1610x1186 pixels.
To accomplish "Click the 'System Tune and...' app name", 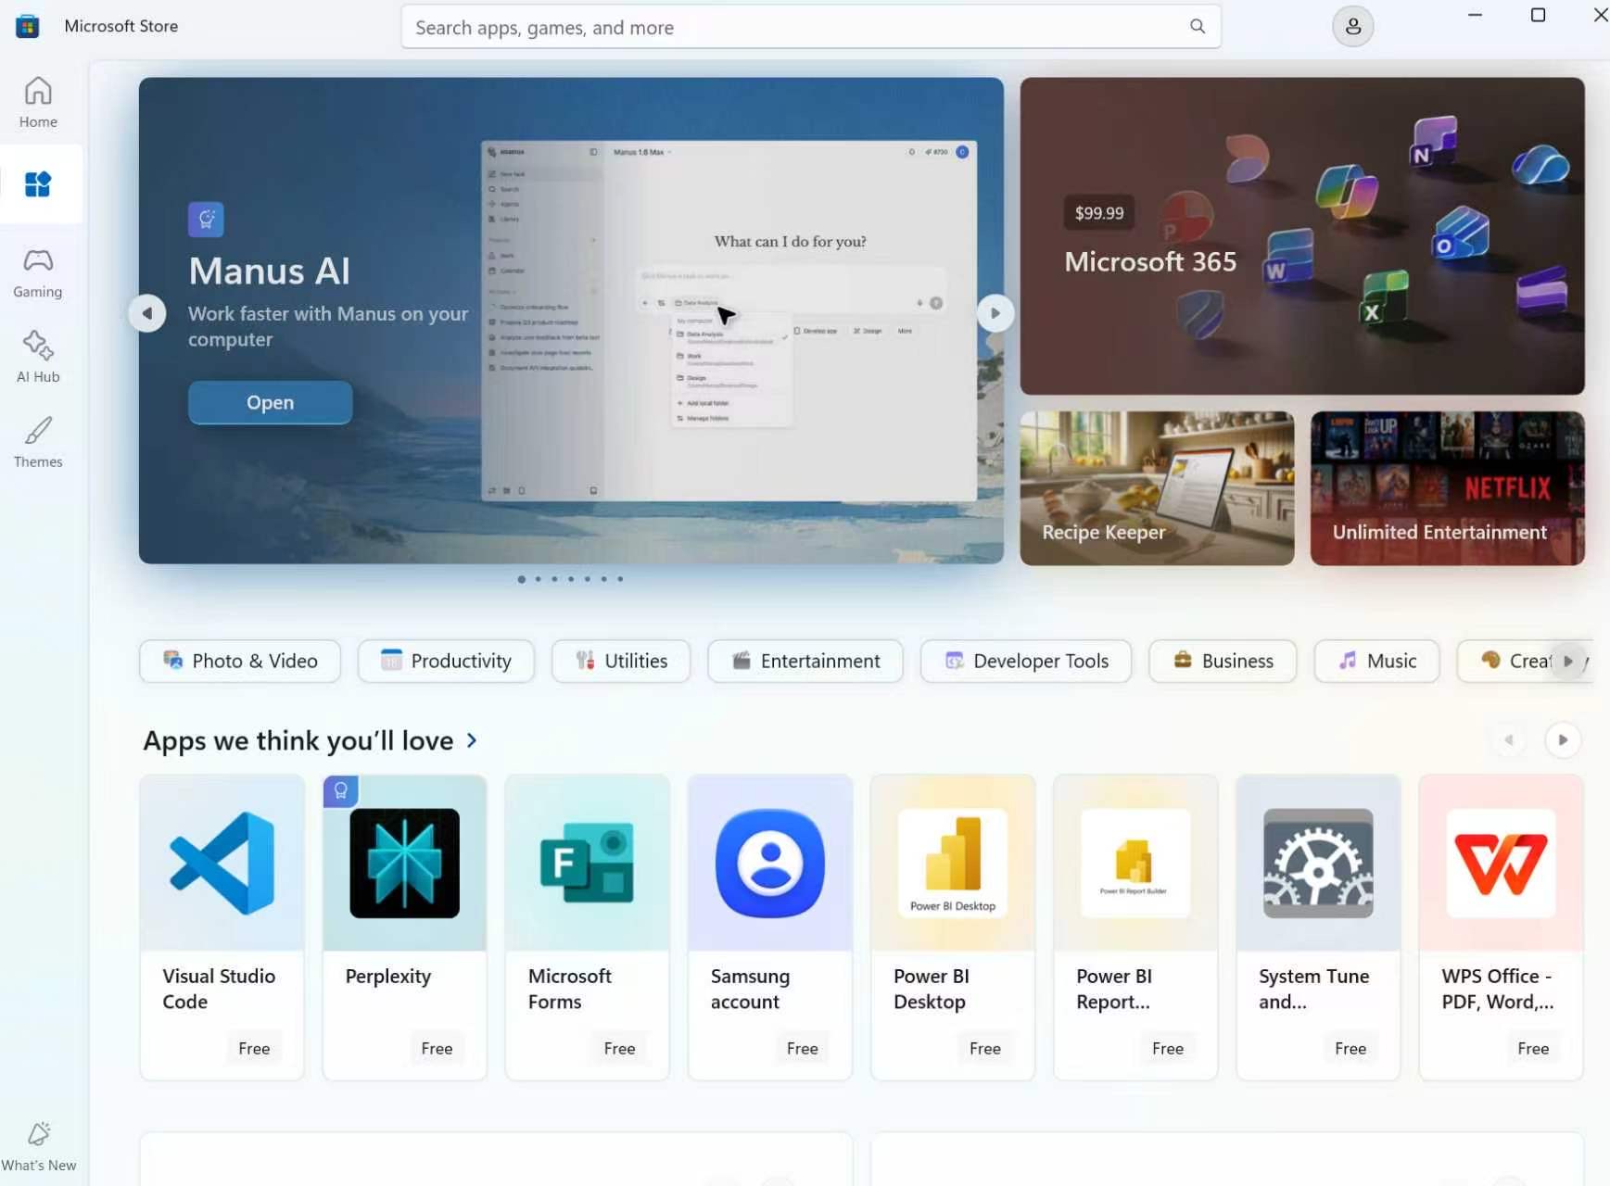I will [1314, 989].
